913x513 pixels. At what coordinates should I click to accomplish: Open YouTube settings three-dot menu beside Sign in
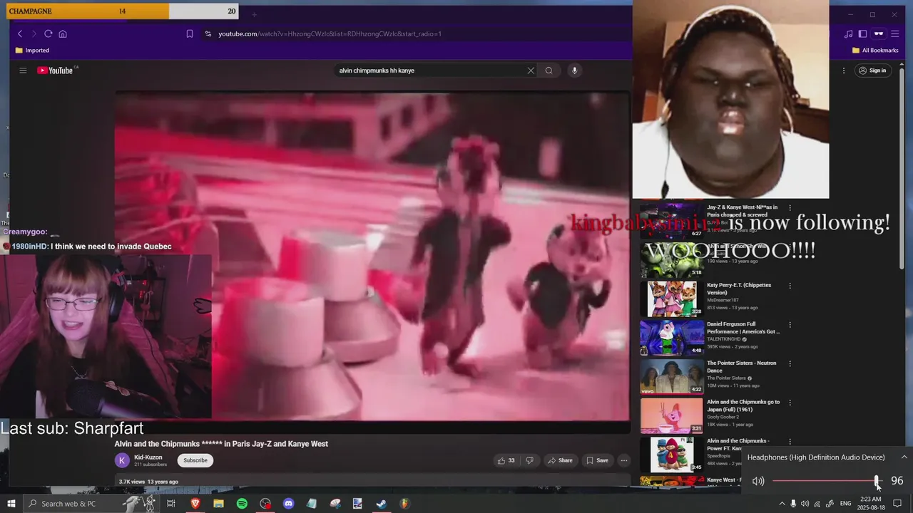tap(844, 71)
